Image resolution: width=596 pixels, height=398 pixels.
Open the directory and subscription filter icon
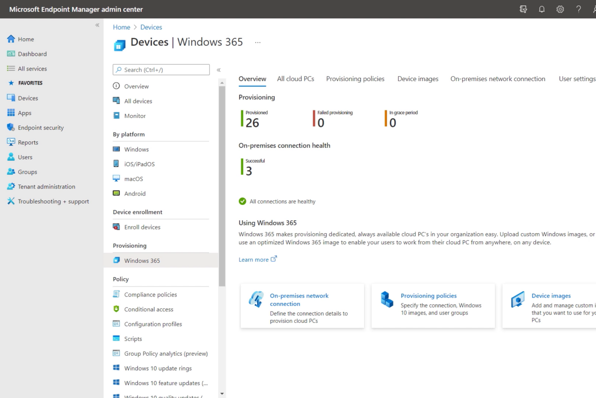click(523, 9)
